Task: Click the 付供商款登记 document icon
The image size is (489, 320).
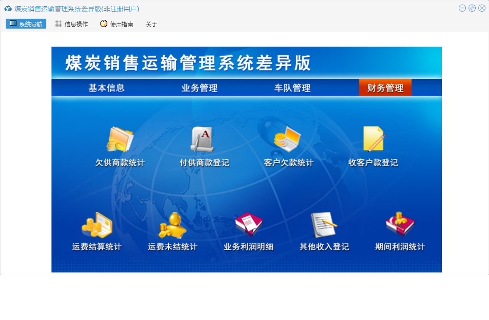Action: click(x=203, y=139)
